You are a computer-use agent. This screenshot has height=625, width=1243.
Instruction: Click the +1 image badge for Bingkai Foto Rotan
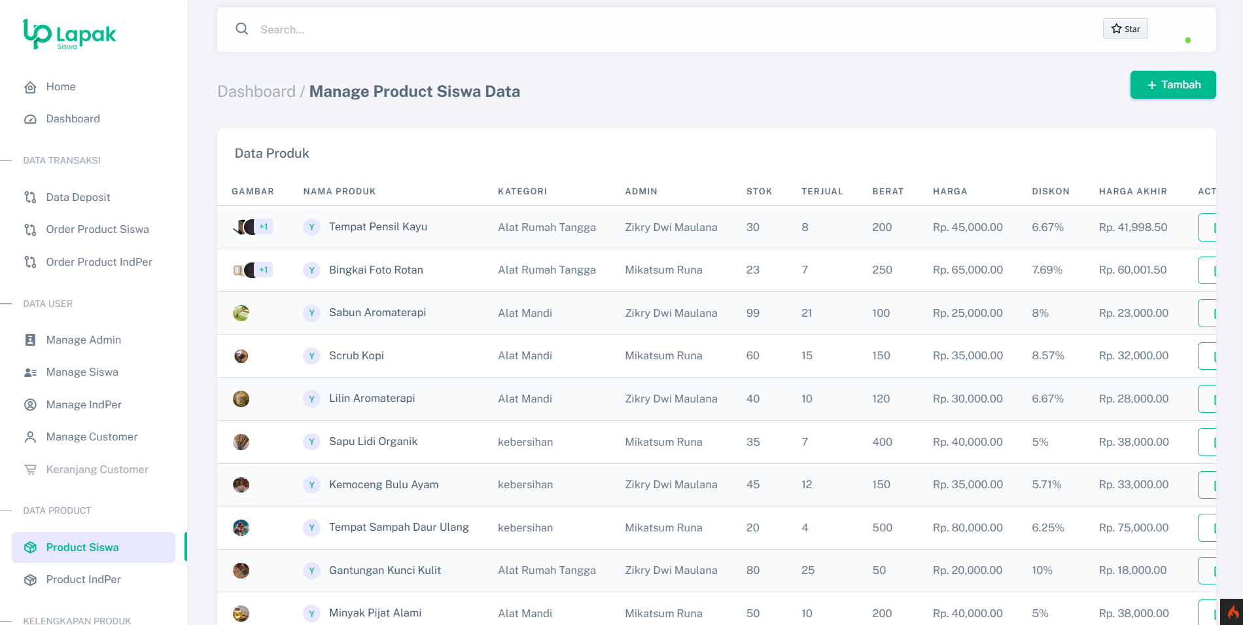click(264, 270)
